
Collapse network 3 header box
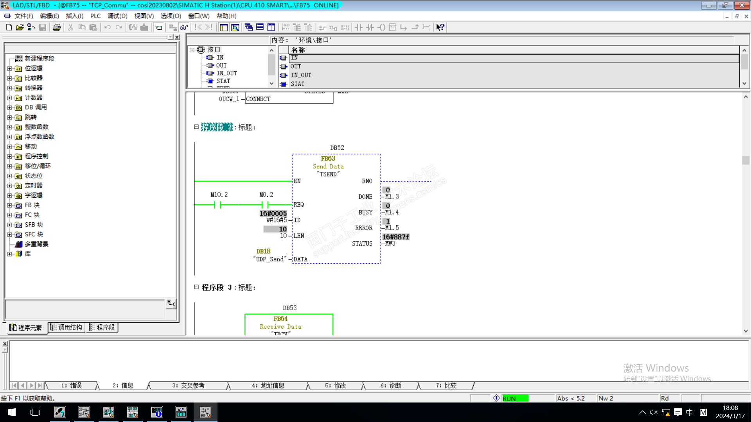pos(196,287)
